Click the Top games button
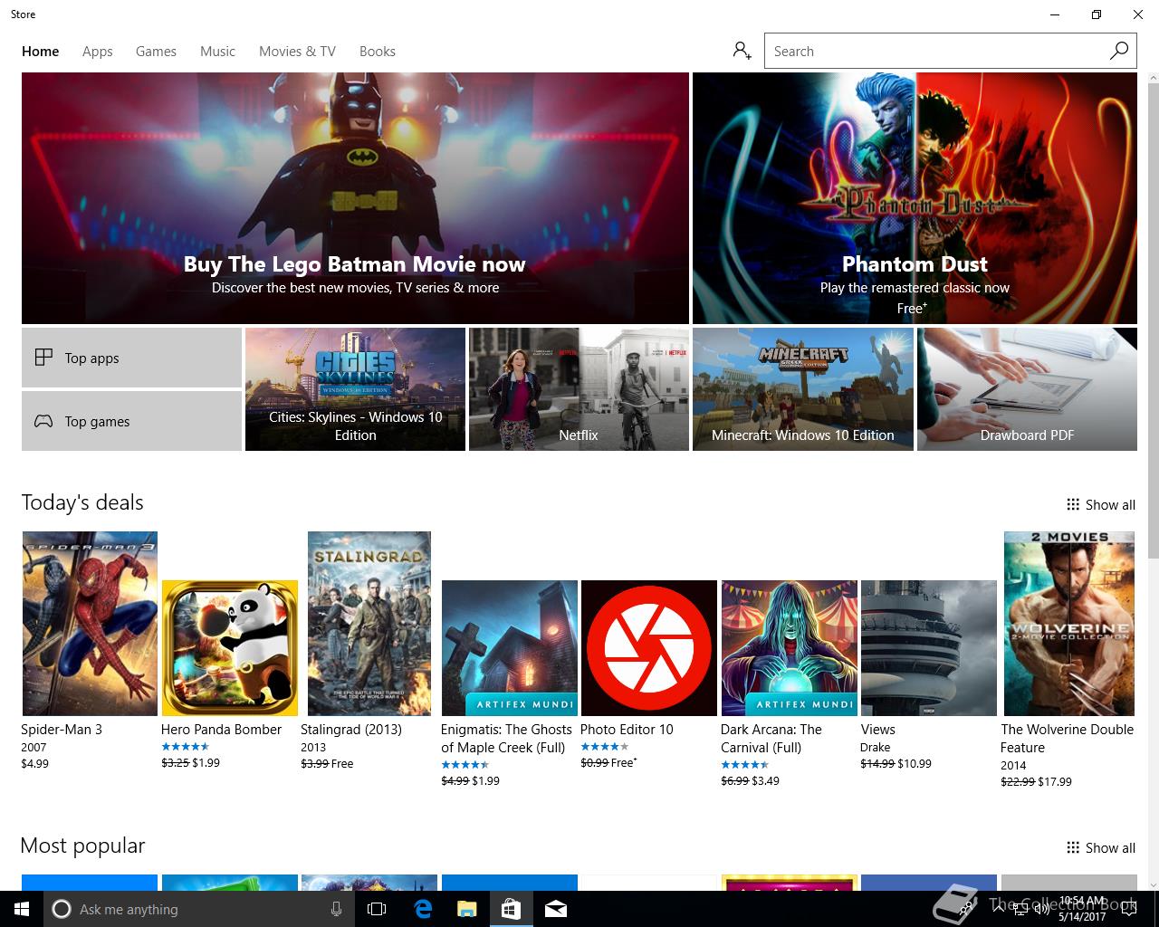Image resolution: width=1159 pixels, height=927 pixels. (131, 421)
